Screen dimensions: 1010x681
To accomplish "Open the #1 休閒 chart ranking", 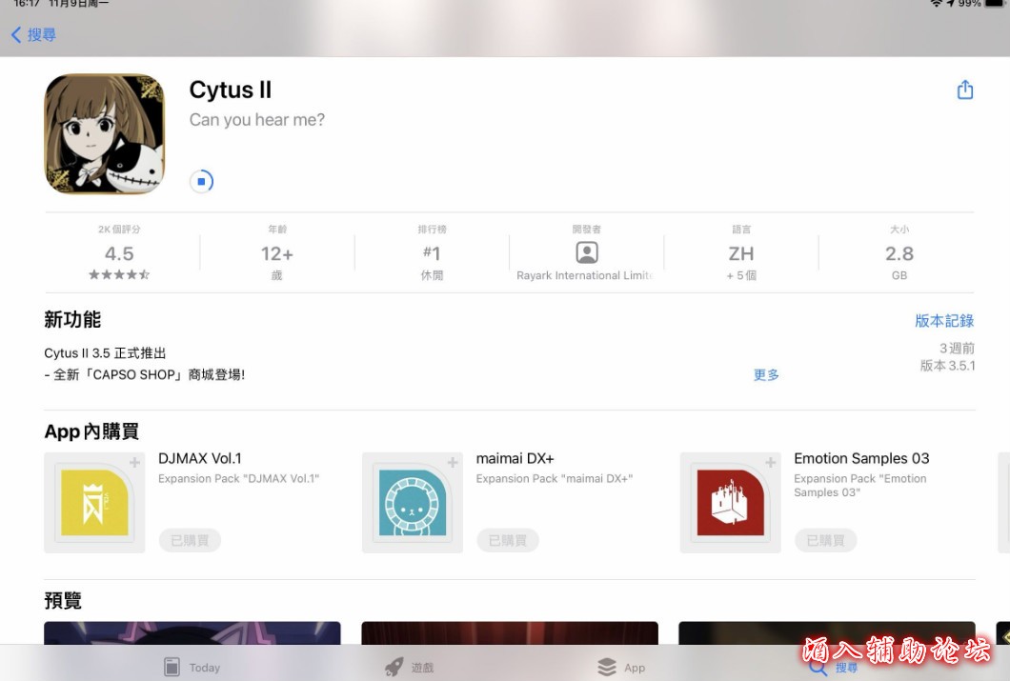I will pos(432,254).
